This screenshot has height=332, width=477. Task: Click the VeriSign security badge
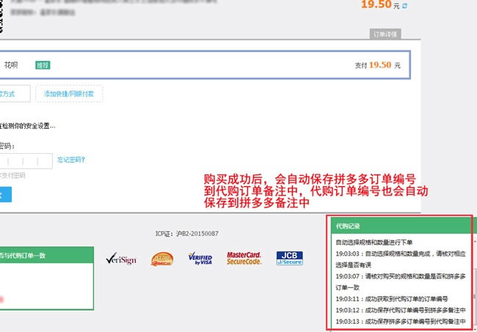tap(120, 259)
